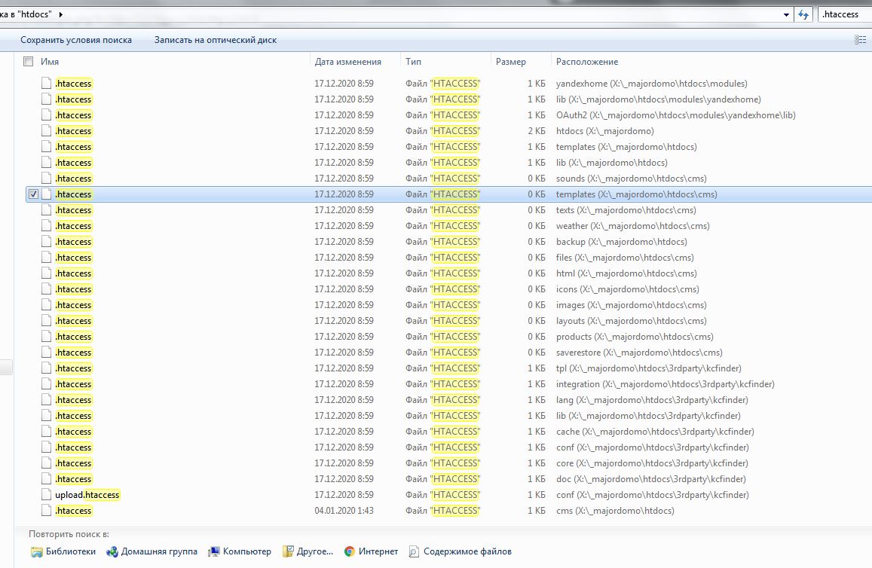Click Записать на оптический диск
This screenshot has height=568, width=872.
pyautogui.click(x=216, y=40)
